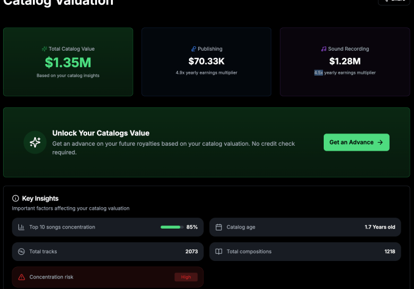
Task: Click the highlighted 4.5x multiplier text
Action: click(x=318, y=73)
